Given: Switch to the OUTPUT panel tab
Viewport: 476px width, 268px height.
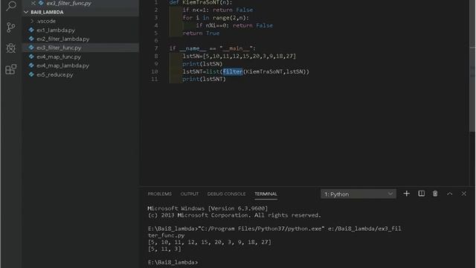Looking at the screenshot, I should (x=190, y=194).
